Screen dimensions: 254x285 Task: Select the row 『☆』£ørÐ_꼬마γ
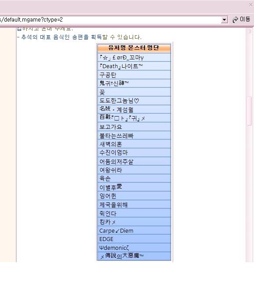134,57
